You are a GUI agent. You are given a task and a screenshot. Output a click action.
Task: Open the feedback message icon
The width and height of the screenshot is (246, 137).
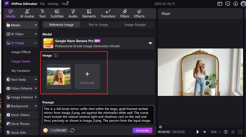point(228,4)
